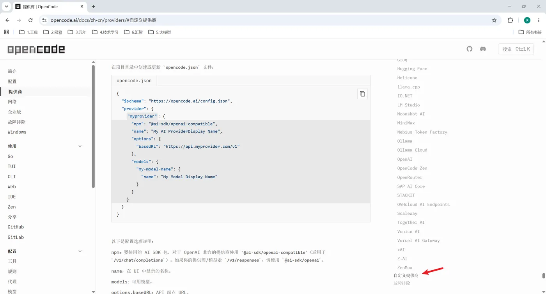The image size is (546, 294).
Task: Open the Zen sidebar page
Action: click(x=12, y=207)
